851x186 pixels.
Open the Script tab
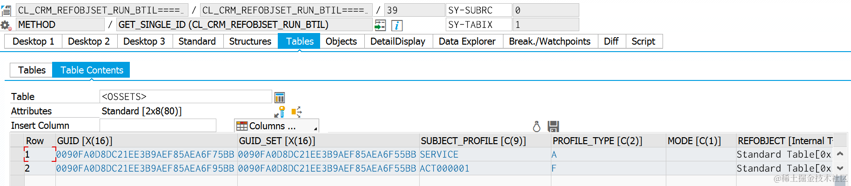[643, 41]
